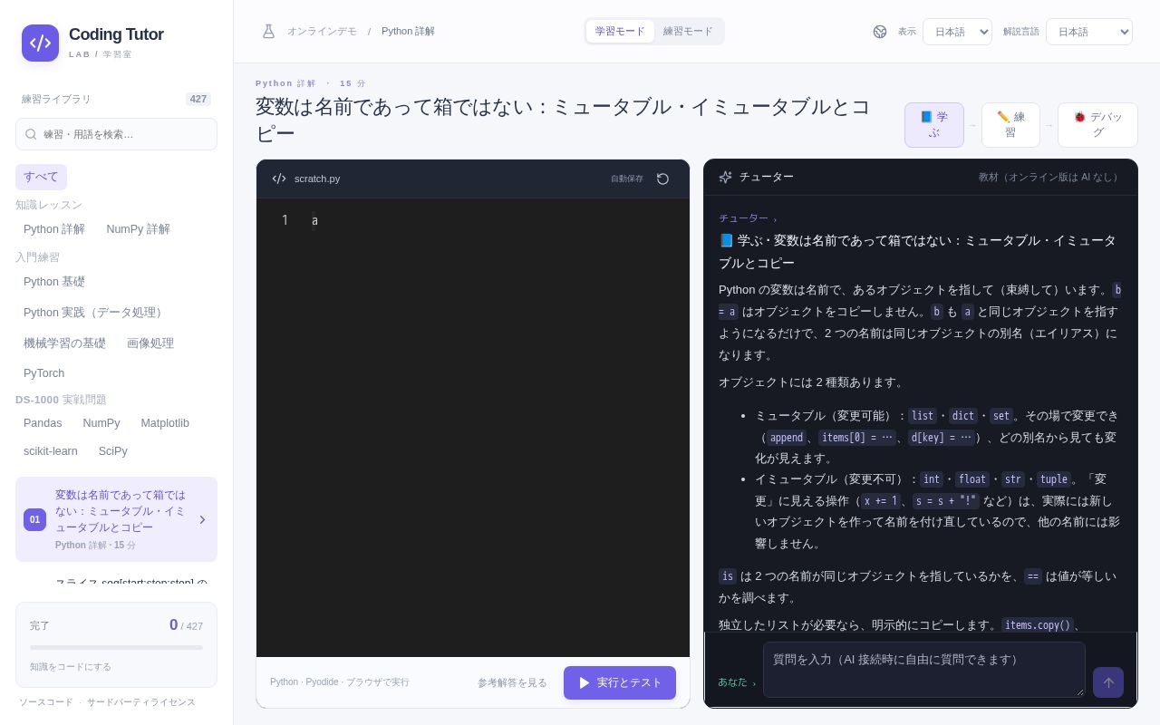
Task: Open the ソースコード link
Action: (x=46, y=702)
